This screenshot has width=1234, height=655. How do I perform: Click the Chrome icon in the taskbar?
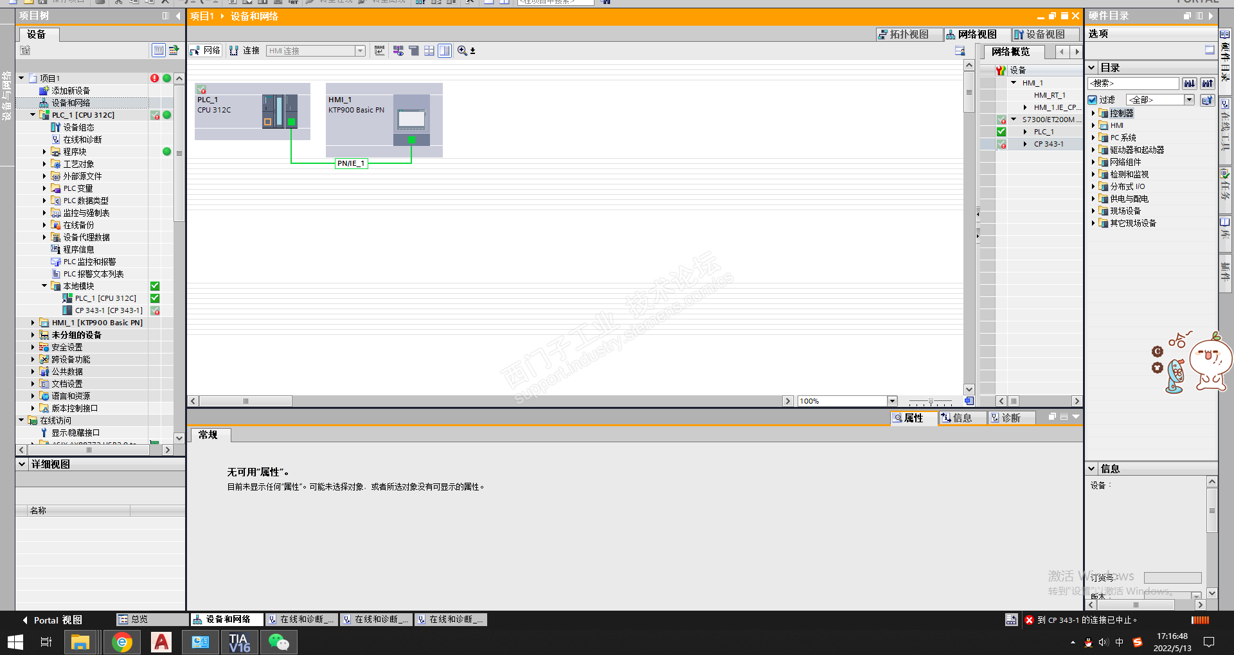point(122,642)
